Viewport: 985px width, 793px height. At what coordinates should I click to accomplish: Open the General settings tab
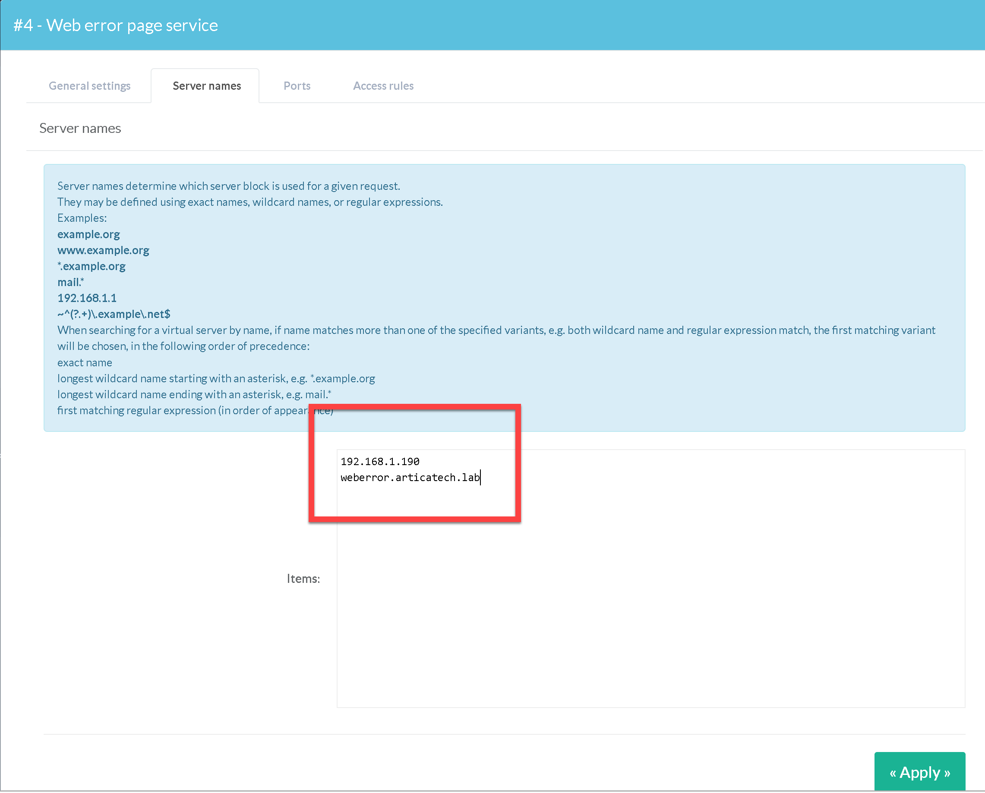point(90,86)
